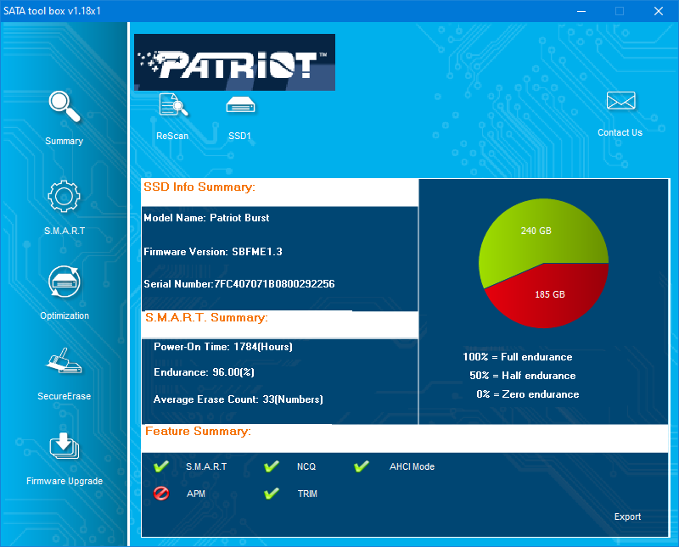Screen dimensions: 679x547
Task: Open the Firmware Upgrade download icon
Action: tap(65, 446)
